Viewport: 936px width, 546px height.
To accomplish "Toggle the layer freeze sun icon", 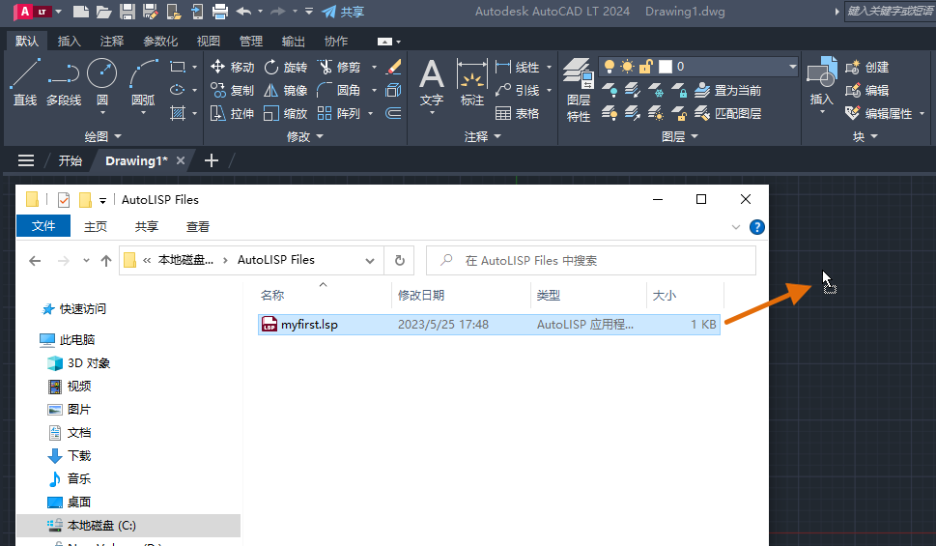I will click(x=628, y=67).
